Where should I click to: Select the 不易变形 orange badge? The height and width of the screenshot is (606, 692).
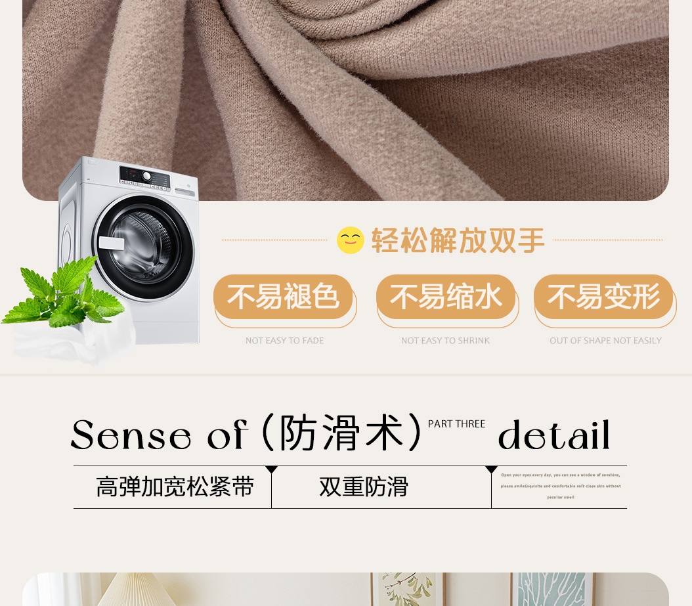pos(603,297)
